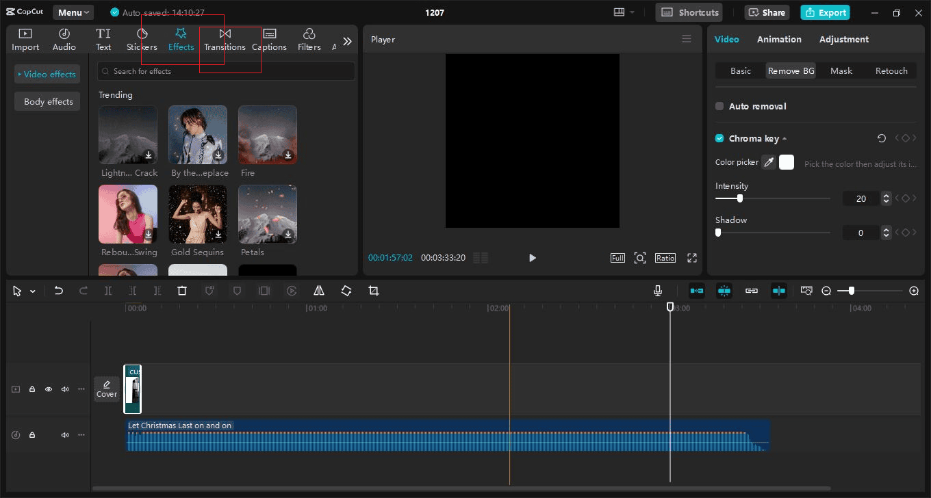Viewport: 931px width, 498px height.
Task: Click the Shadow value stepper arrows
Action: 887,233
